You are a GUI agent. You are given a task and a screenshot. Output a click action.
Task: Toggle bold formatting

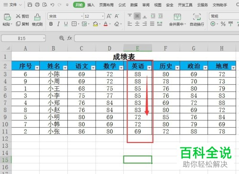tap(51, 24)
